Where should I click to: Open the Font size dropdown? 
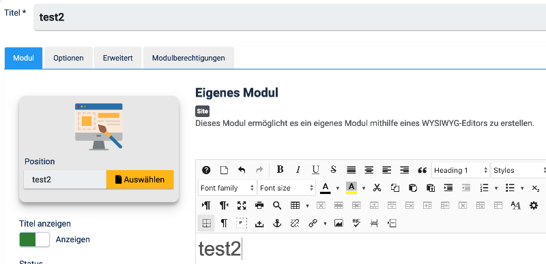(x=287, y=188)
